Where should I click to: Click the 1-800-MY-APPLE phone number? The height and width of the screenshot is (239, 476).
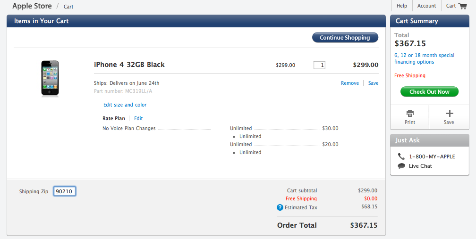[432, 157]
